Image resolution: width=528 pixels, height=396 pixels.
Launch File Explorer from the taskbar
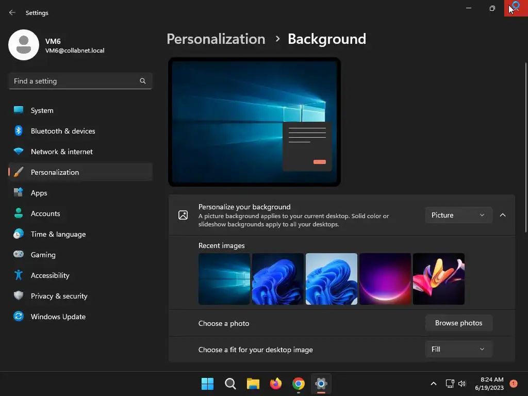click(253, 384)
